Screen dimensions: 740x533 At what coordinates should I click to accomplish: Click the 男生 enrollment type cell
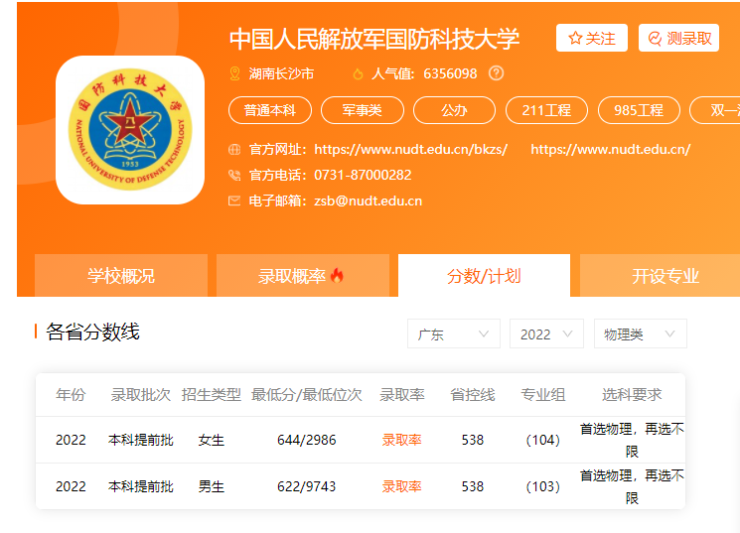[211, 486]
